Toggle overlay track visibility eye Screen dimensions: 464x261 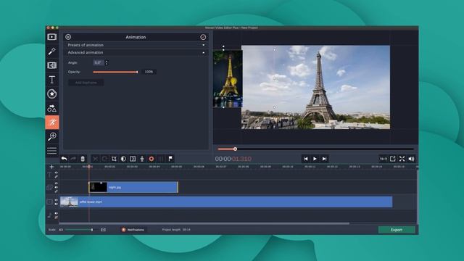[x=57, y=183]
